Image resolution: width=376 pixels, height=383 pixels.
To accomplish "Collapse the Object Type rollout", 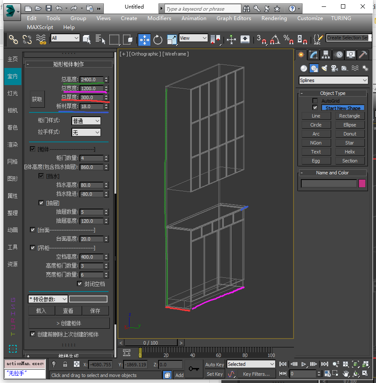I will [x=332, y=93].
